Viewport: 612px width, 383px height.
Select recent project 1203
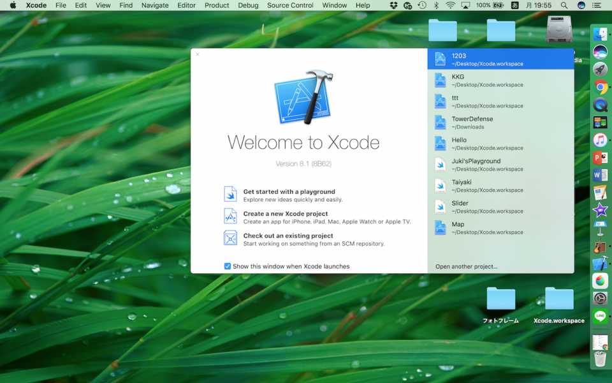click(501, 59)
